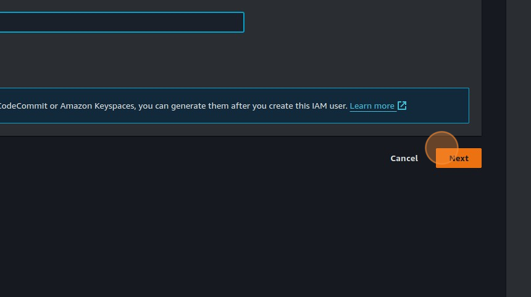Click the form panel area above the alert
The height and width of the screenshot is (297, 531).
247,62
